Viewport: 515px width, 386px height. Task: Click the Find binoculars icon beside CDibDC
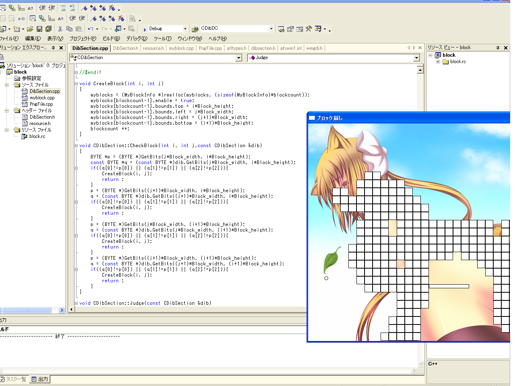click(195, 29)
